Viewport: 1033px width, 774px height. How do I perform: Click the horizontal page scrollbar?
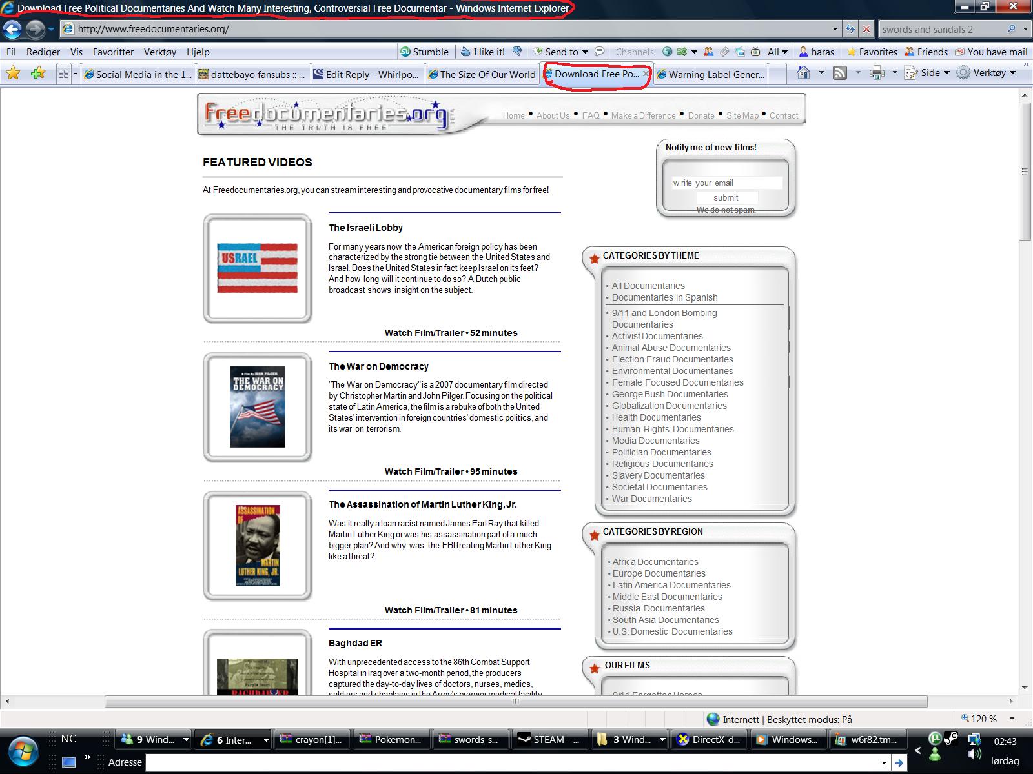click(x=516, y=701)
